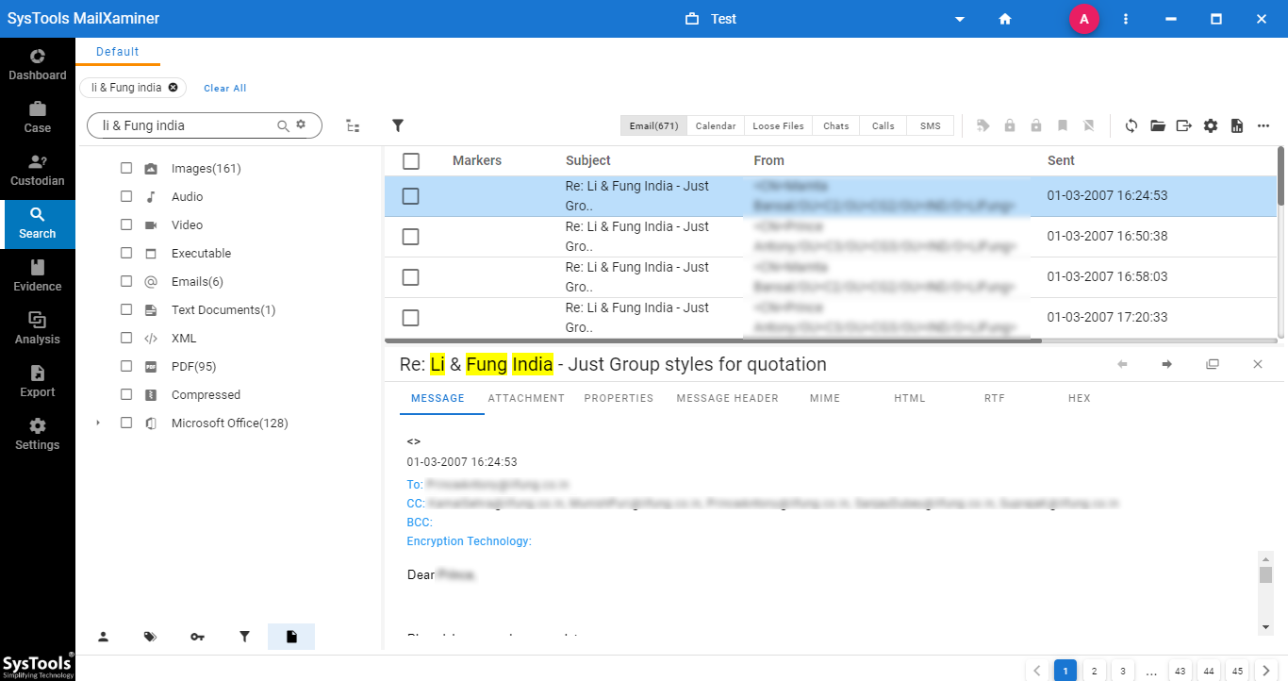1288x681 pixels.
Task: Click the funnel filter icon beside search
Action: pos(398,125)
